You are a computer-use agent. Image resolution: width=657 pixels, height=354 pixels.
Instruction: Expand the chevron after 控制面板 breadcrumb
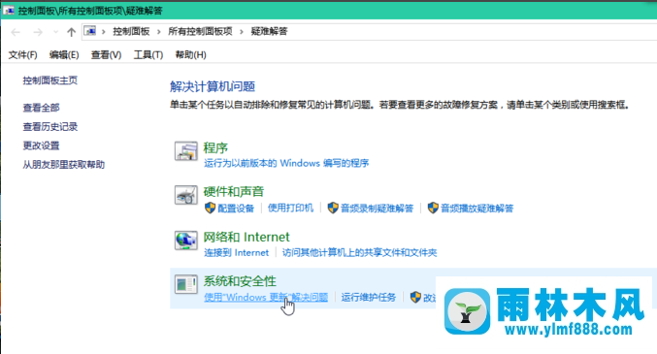[159, 32]
